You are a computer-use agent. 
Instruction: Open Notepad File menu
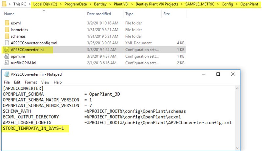7,82
